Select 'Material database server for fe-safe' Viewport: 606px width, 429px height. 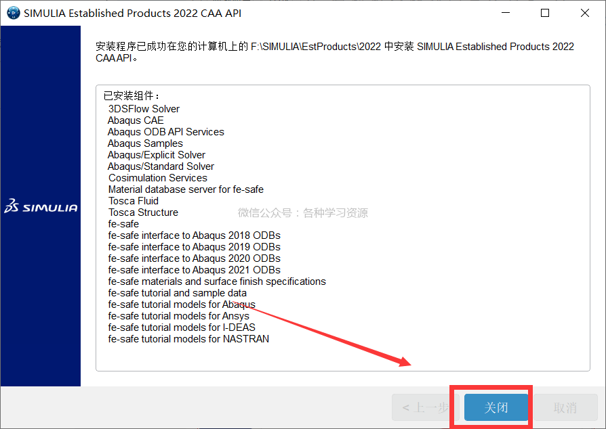point(186,189)
